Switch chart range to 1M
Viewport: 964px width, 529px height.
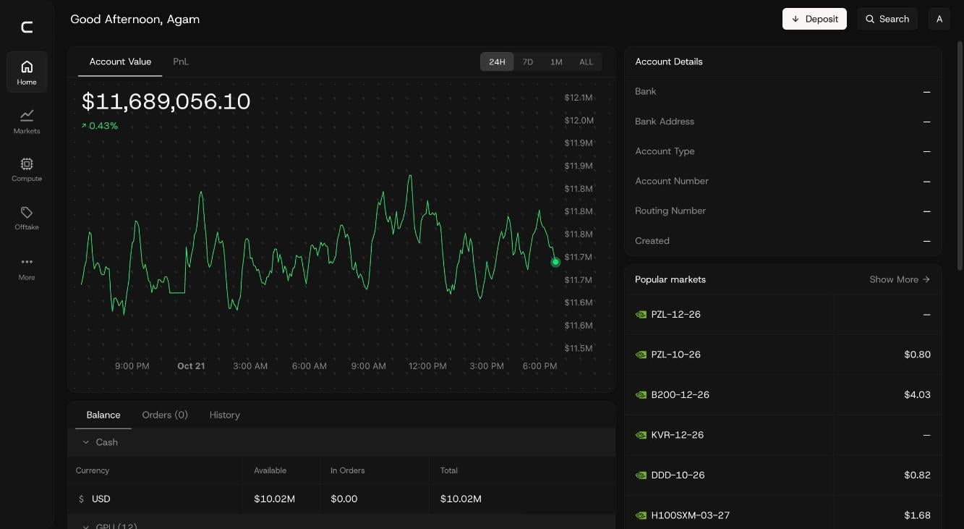click(x=556, y=62)
